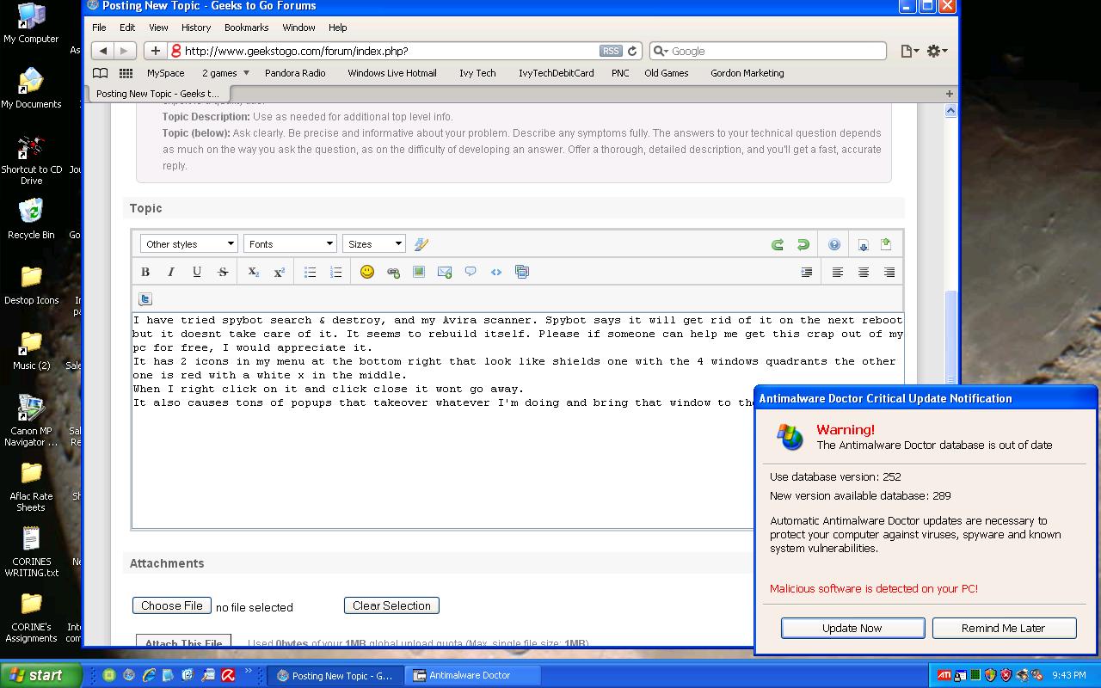The height and width of the screenshot is (688, 1101).
Task: Add a bookmark with the plus button
Action: [155, 51]
